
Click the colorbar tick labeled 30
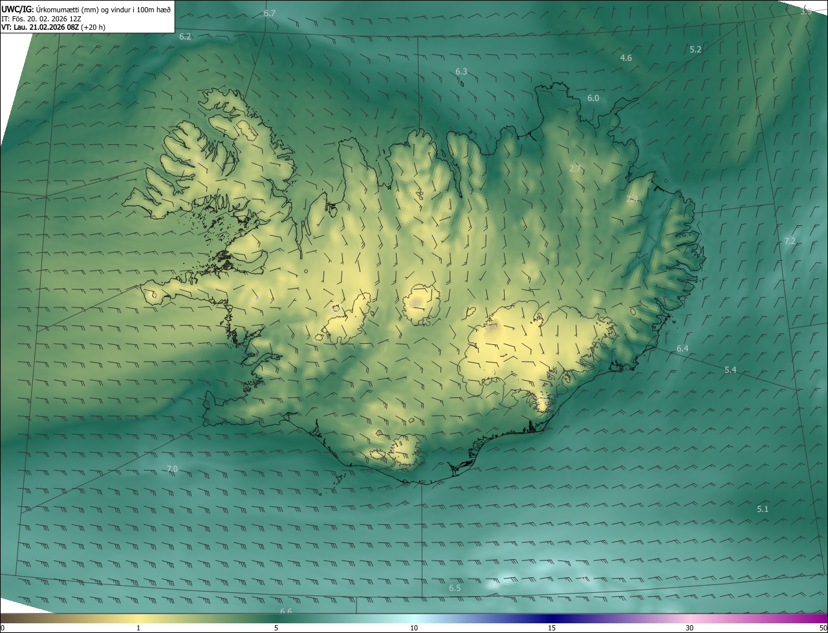click(x=690, y=628)
